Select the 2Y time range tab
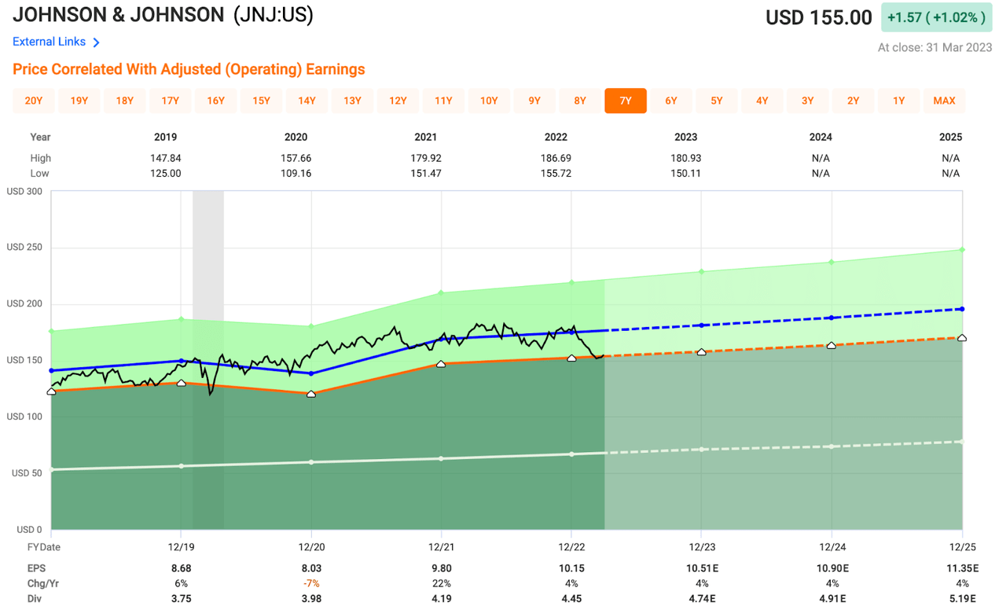 (x=854, y=101)
